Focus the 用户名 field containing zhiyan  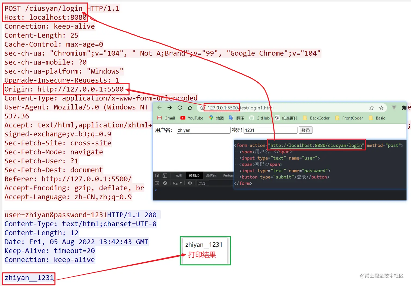pos(203,130)
